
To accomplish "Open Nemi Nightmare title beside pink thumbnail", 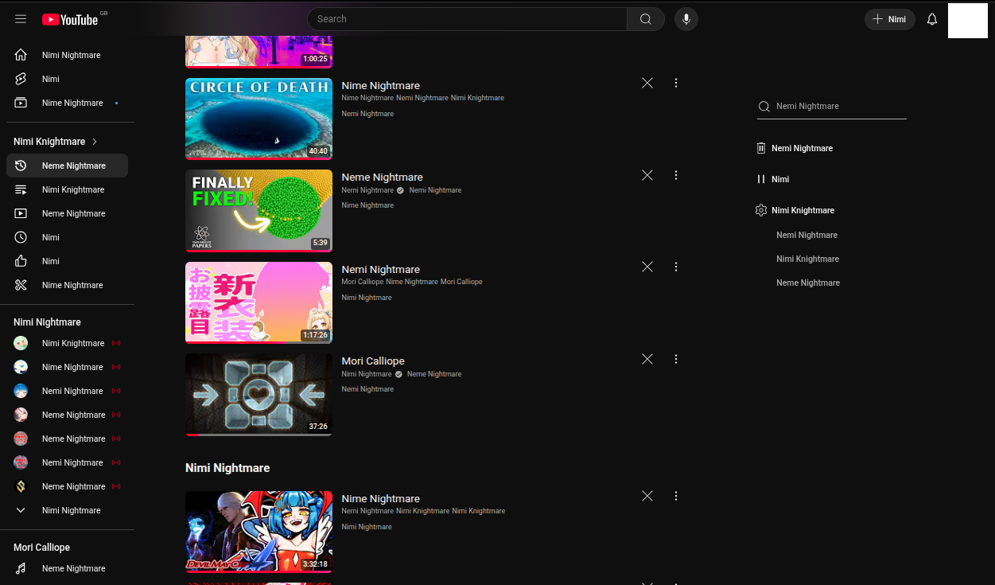I will coord(381,269).
